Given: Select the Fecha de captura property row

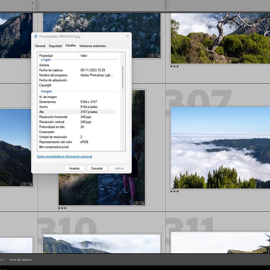Looking at the screenshot, I should coord(76,70).
